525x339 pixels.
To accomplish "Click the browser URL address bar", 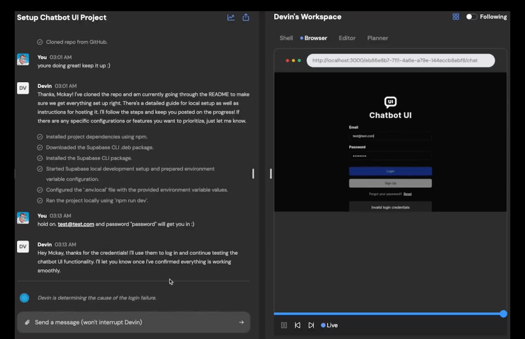I will (x=400, y=60).
